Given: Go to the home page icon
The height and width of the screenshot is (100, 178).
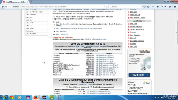Looking at the screenshot, I should click(158, 7).
